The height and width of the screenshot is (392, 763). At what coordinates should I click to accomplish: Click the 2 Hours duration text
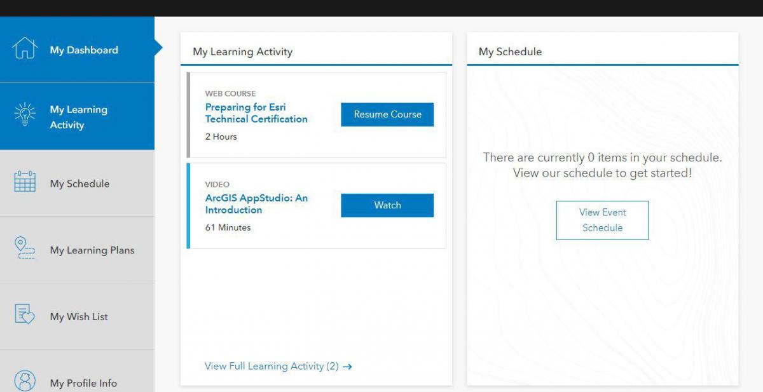[x=221, y=137]
